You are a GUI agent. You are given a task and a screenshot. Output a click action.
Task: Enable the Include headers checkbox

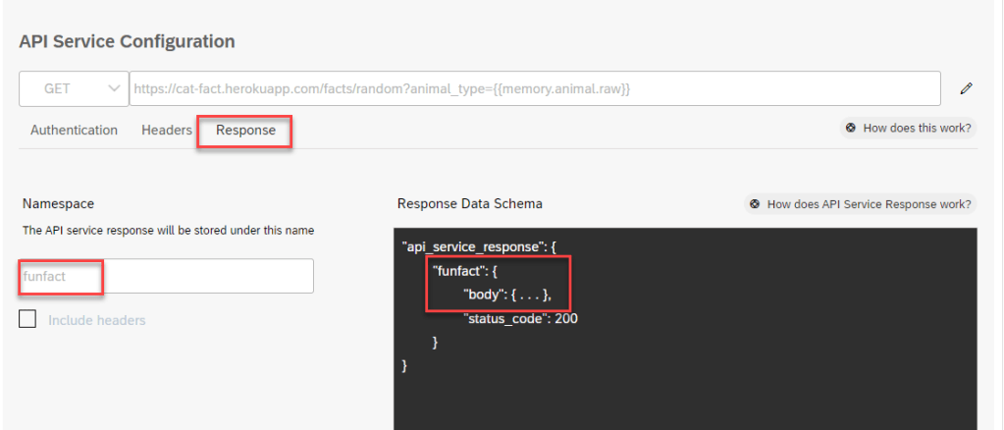[28, 319]
